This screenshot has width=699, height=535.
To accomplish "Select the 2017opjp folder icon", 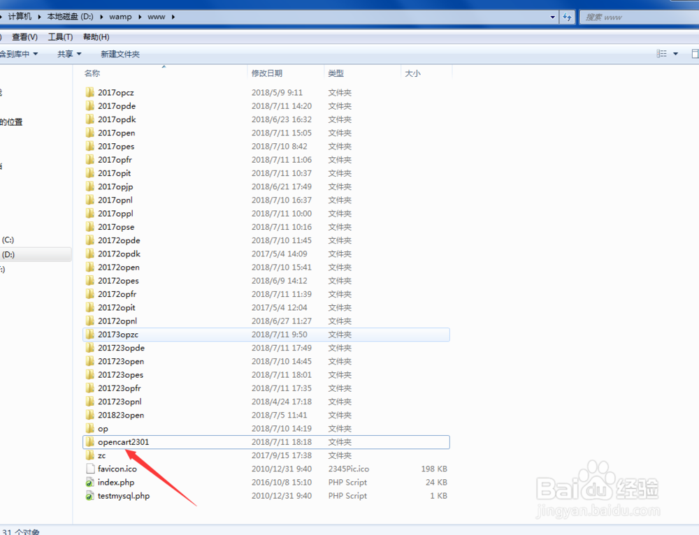I will tap(90, 186).
